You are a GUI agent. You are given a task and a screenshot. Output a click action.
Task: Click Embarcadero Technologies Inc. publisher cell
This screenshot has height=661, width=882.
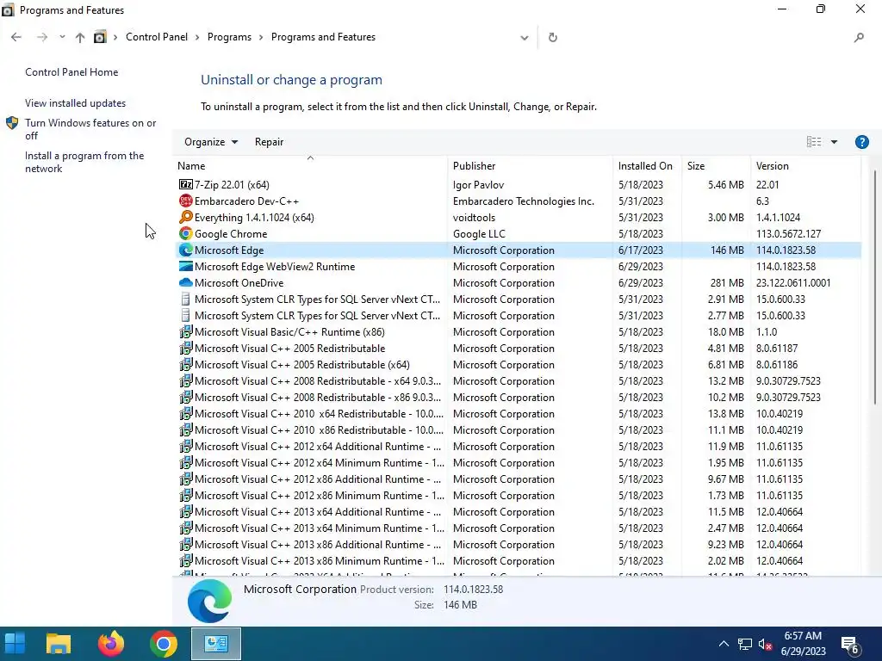tap(524, 201)
